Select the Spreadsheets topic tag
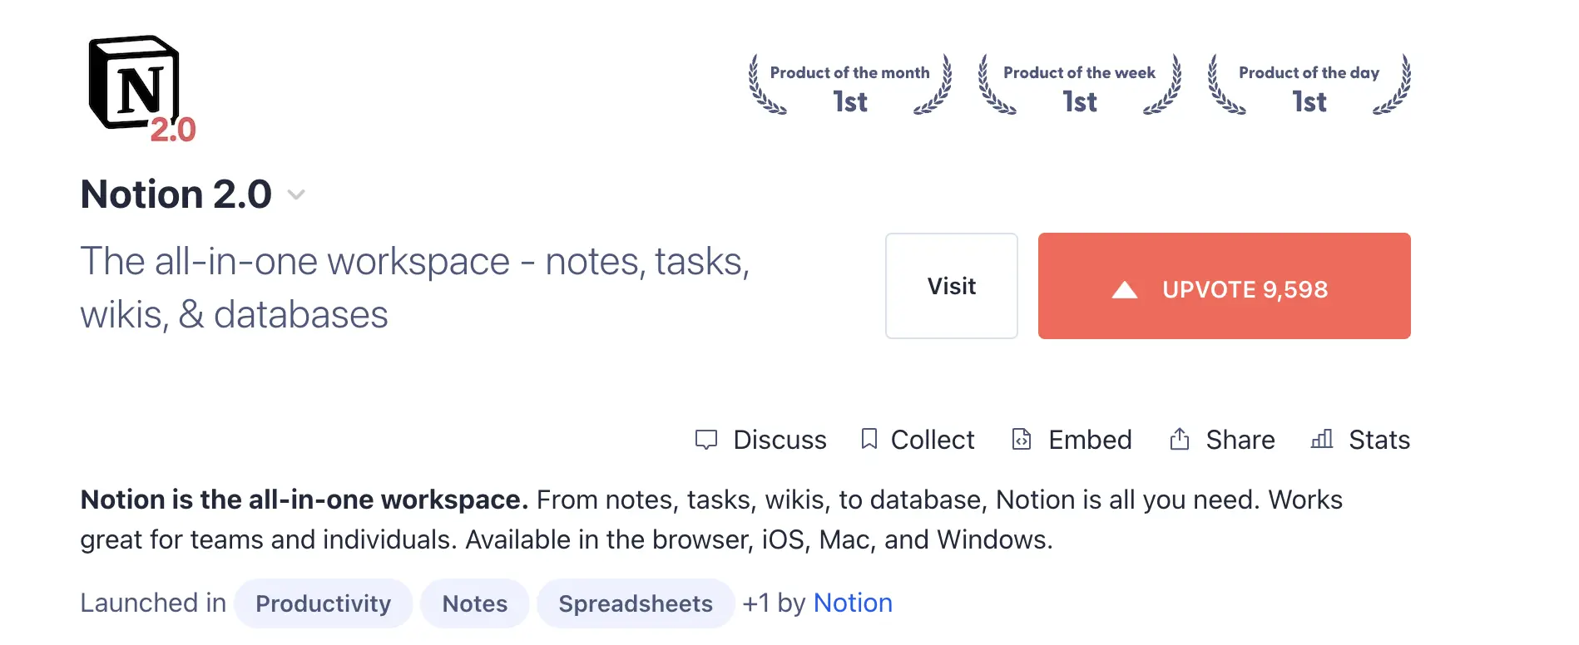 point(636,603)
